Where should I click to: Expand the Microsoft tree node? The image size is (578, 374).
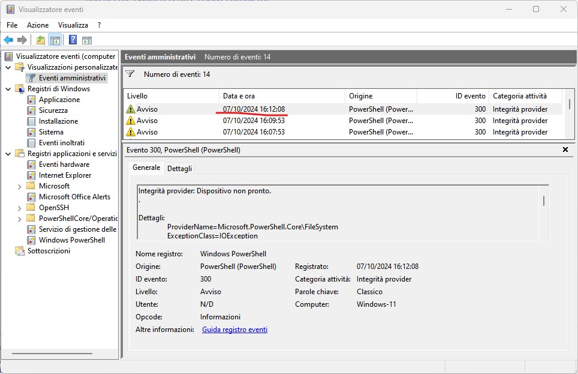point(19,185)
